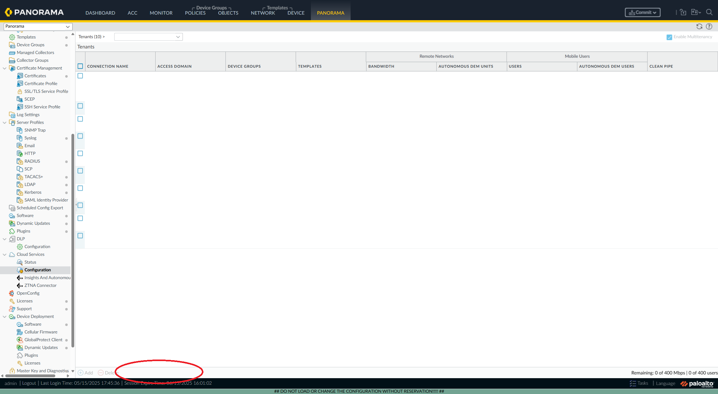Select the ZTNA Connector icon
This screenshot has height=394, width=718.
point(20,285)
